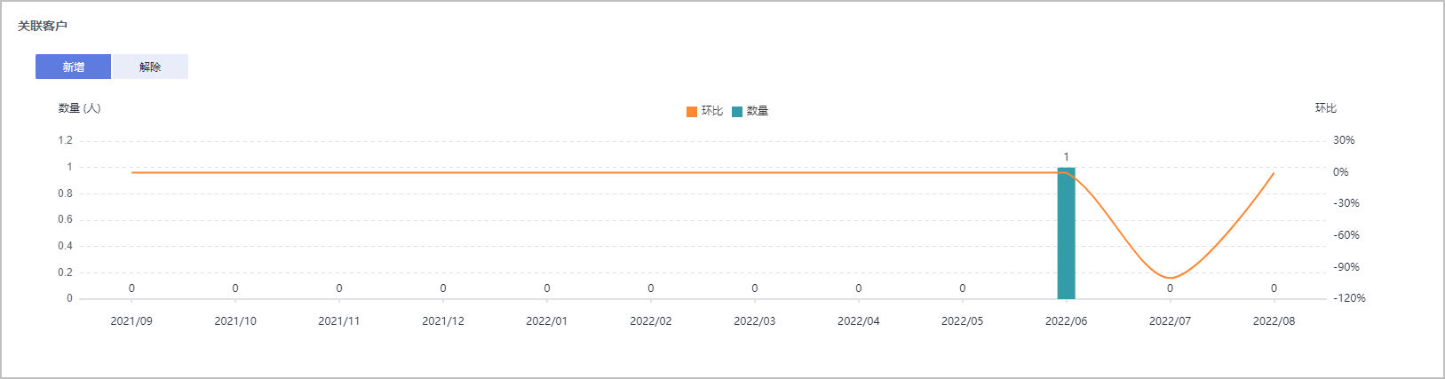1445x379 pixels.
Task: Click the 2021/09 start point of orange line
Action: (131, 172)
